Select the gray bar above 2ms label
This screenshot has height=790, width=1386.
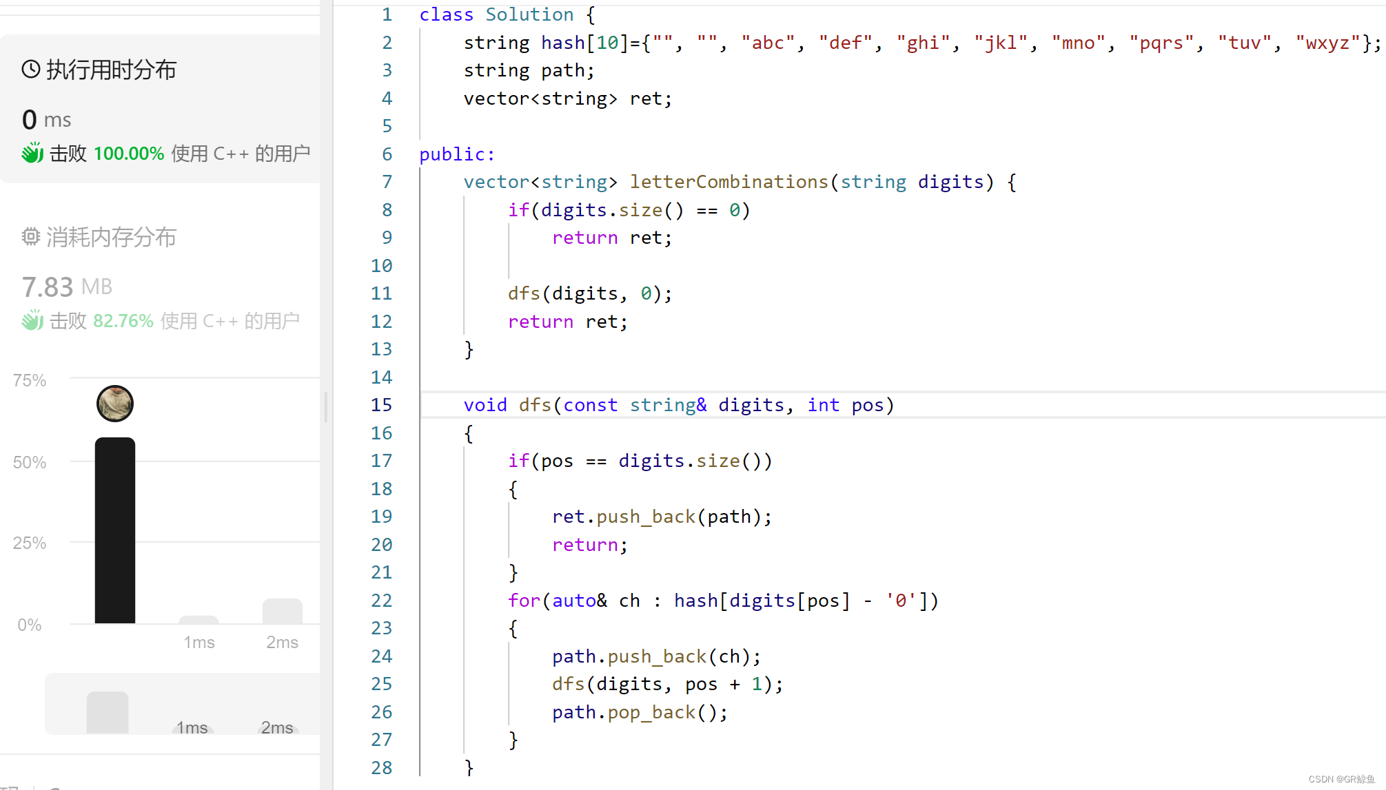point(282,611)
